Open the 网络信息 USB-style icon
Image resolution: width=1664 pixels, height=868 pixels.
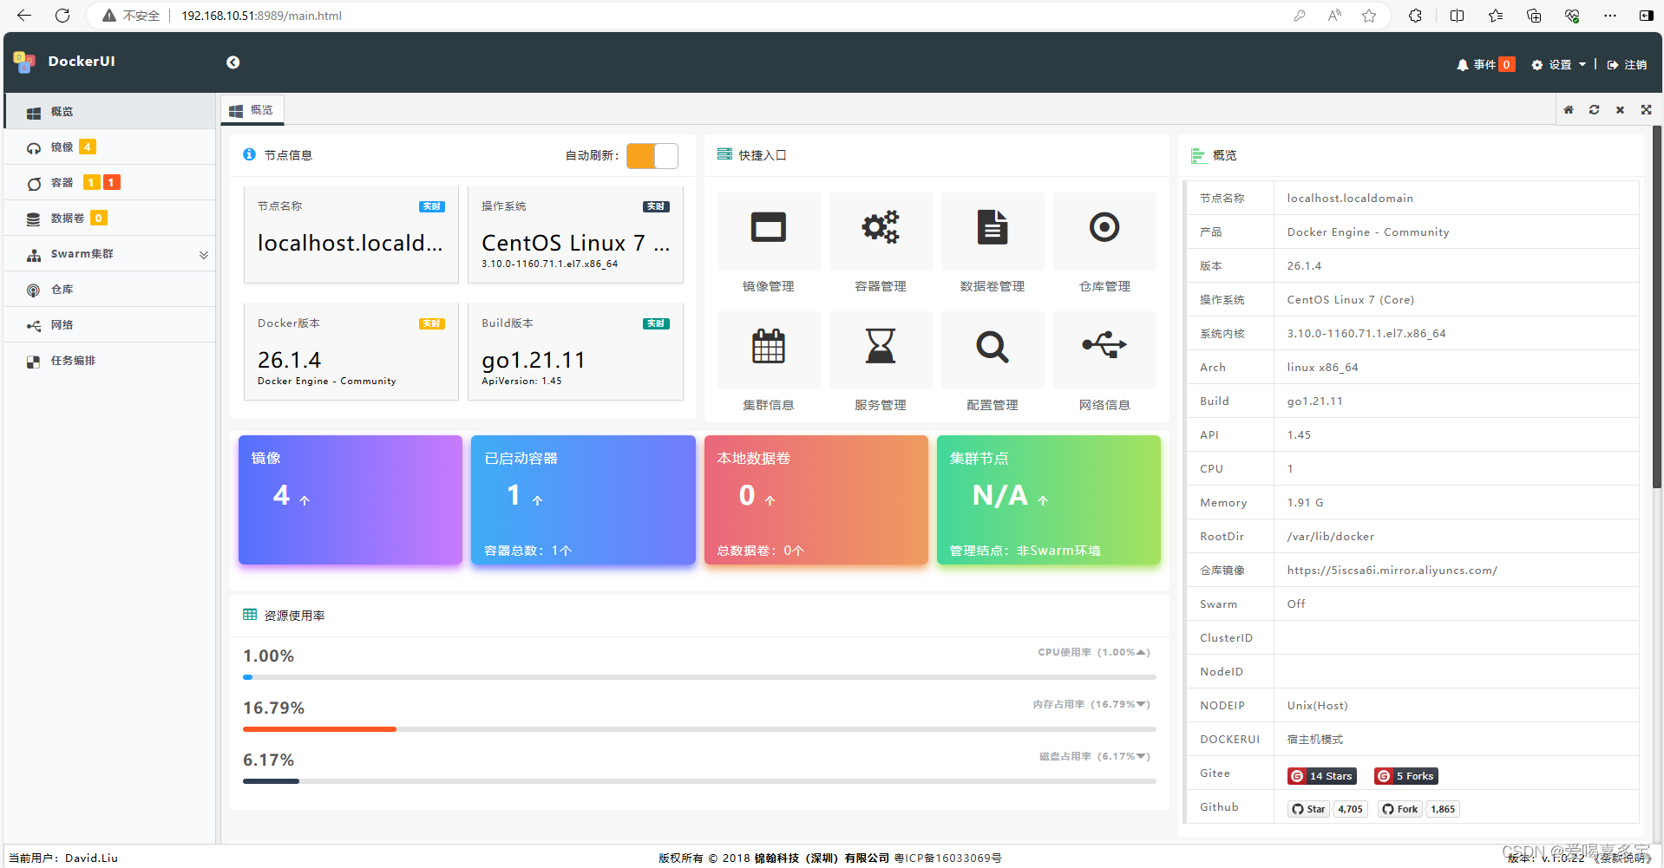tap(1104, 345)
